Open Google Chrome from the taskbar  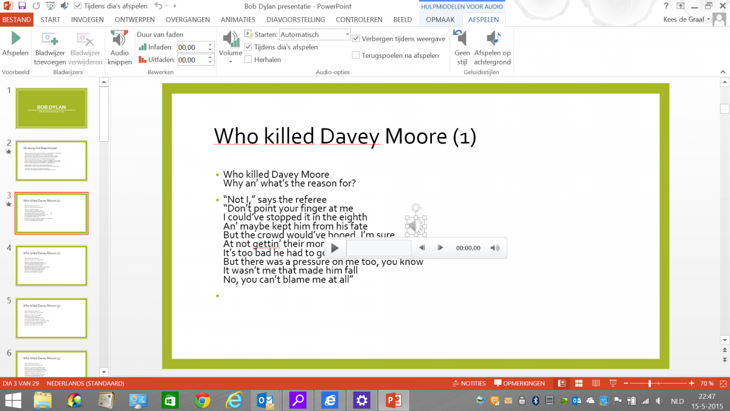tap(203, 400)
